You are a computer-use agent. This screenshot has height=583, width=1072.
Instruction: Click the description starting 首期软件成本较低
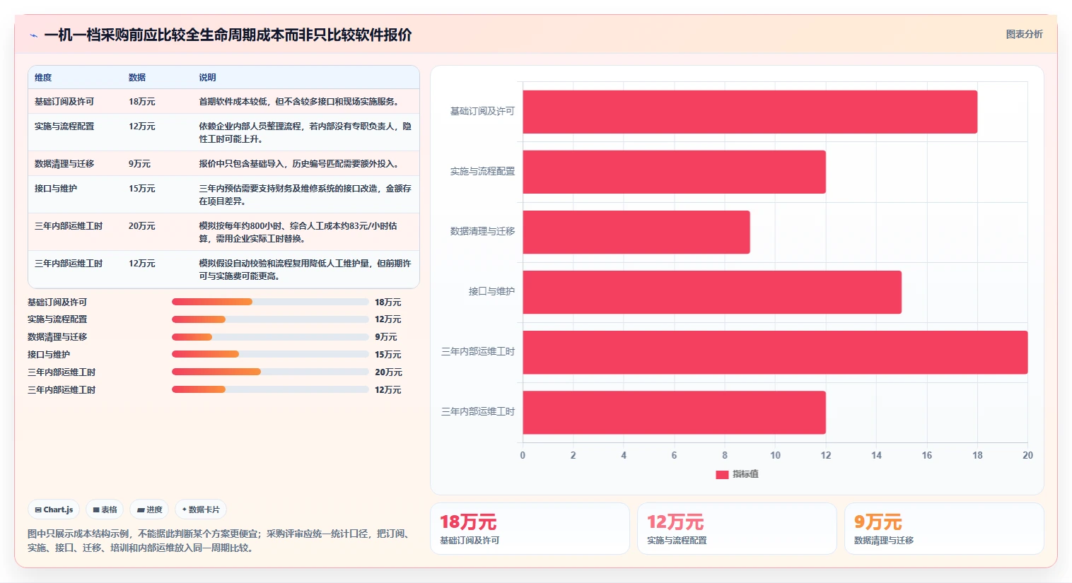tap(300, 102)
